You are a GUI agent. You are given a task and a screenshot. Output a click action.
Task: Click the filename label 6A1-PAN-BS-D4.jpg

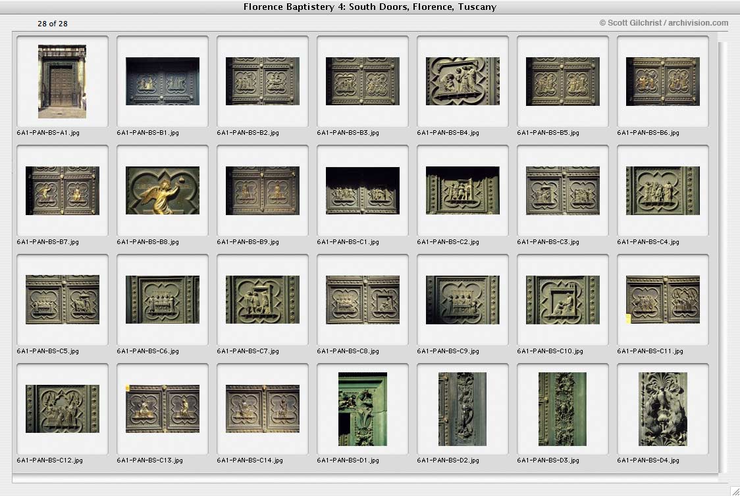[x=648, y=460]
